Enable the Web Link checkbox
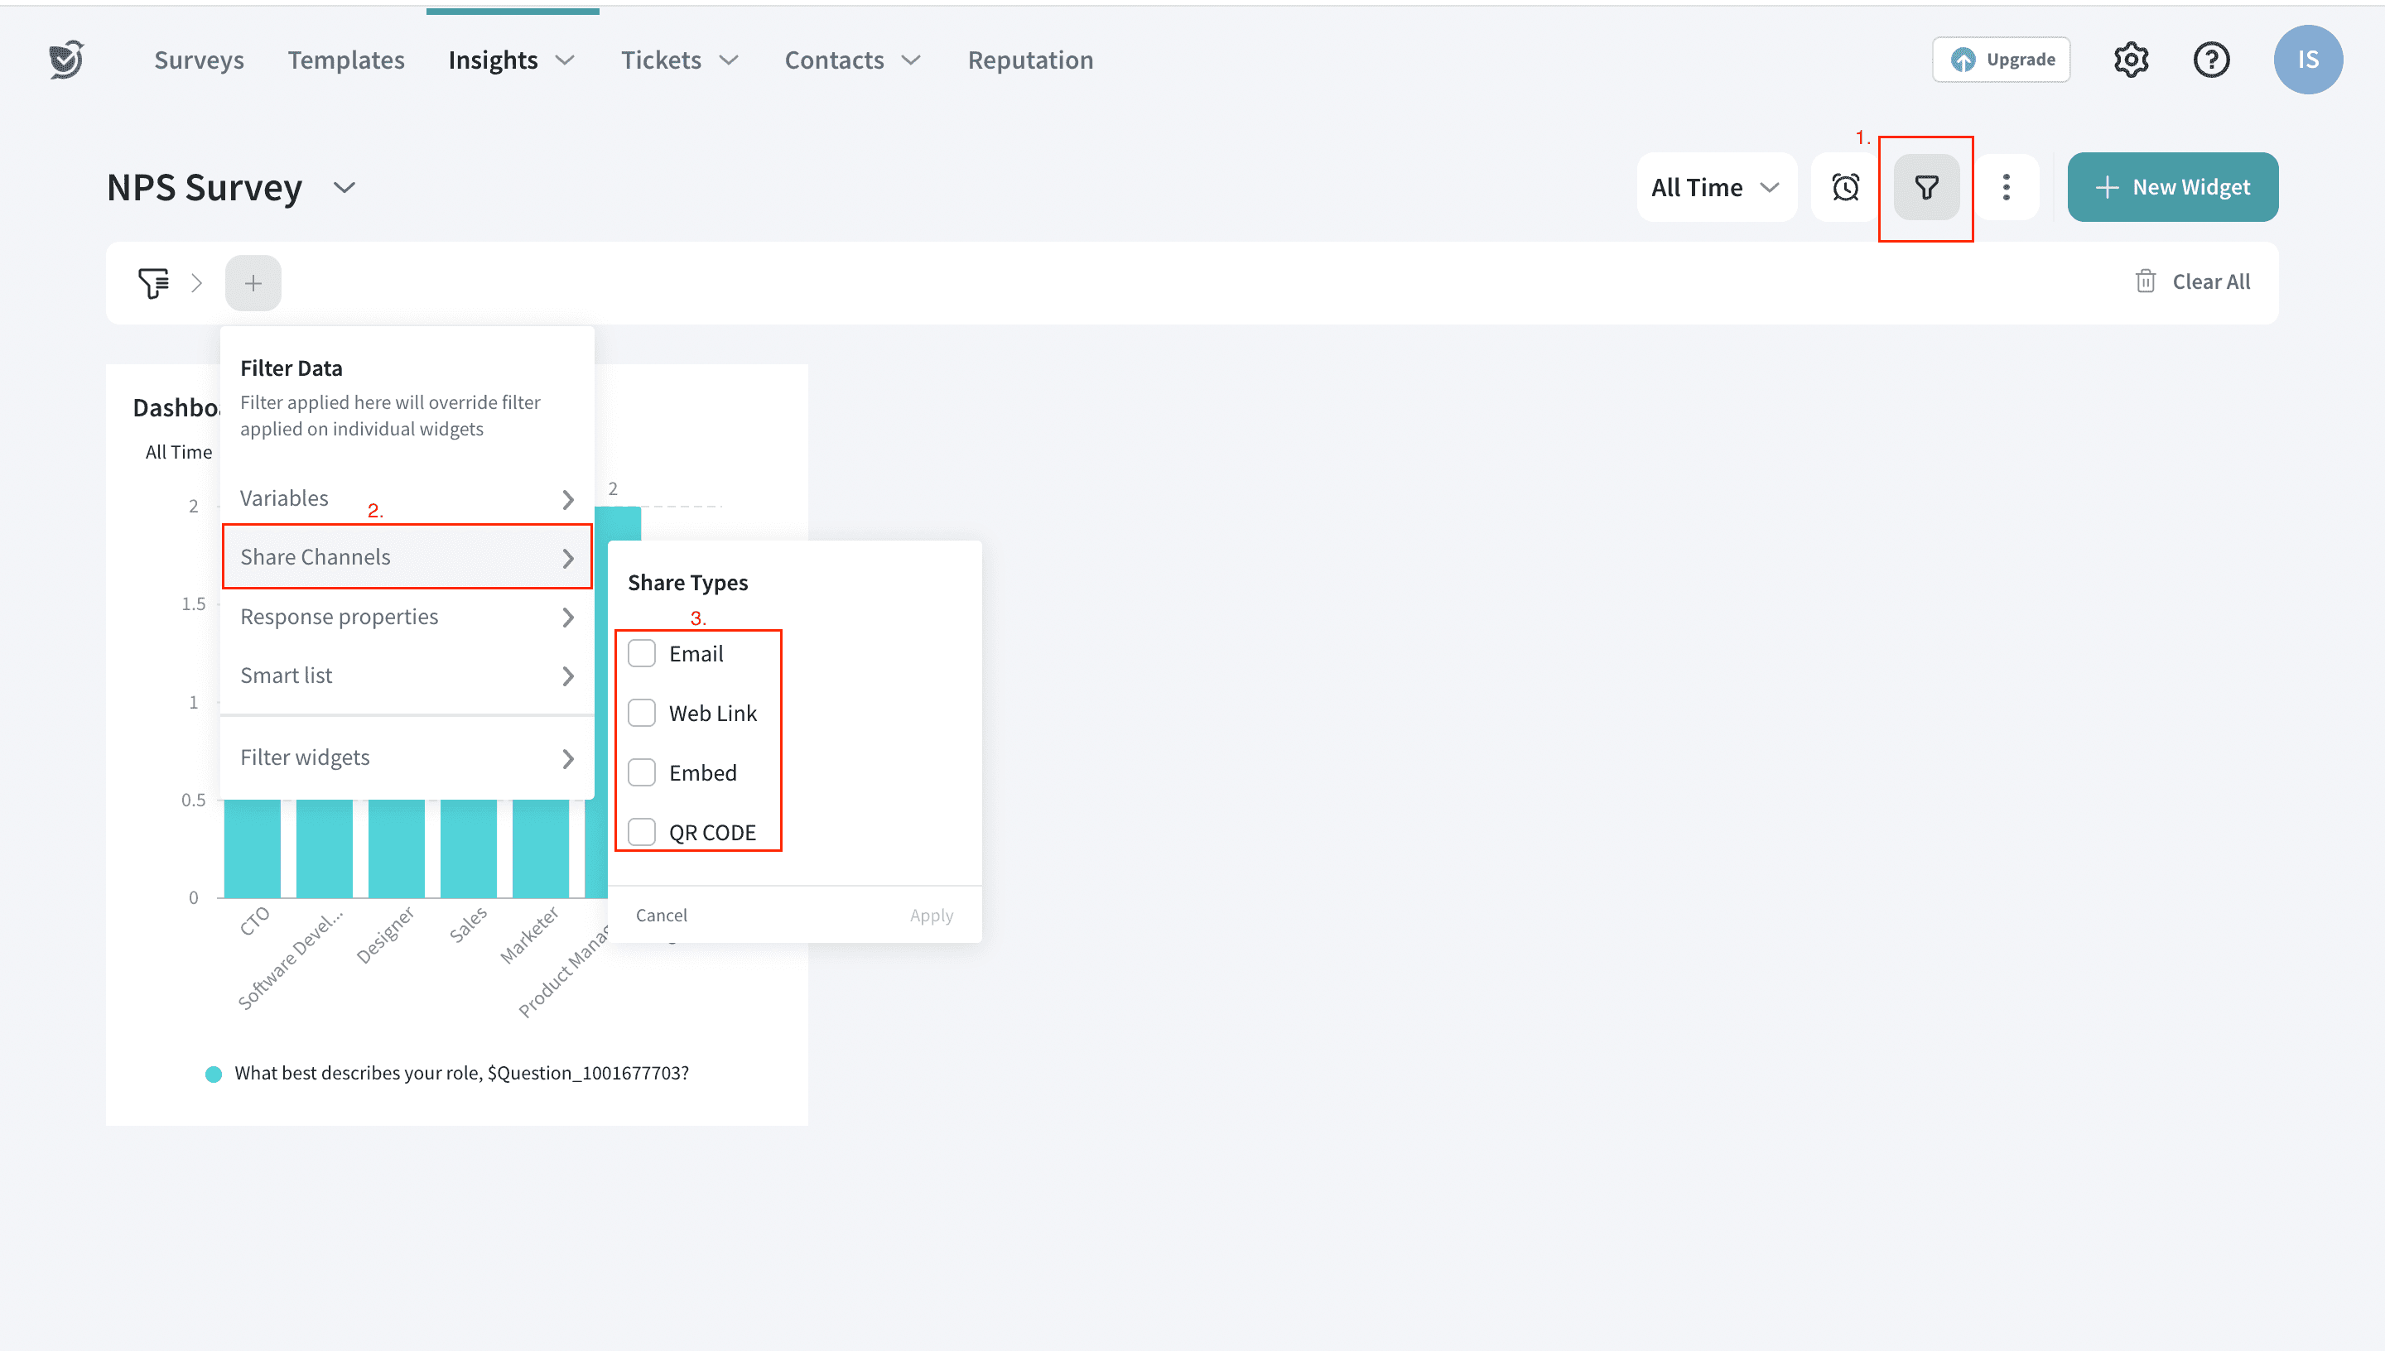This screenshot has height=1351, width=2385. point(641,714)
